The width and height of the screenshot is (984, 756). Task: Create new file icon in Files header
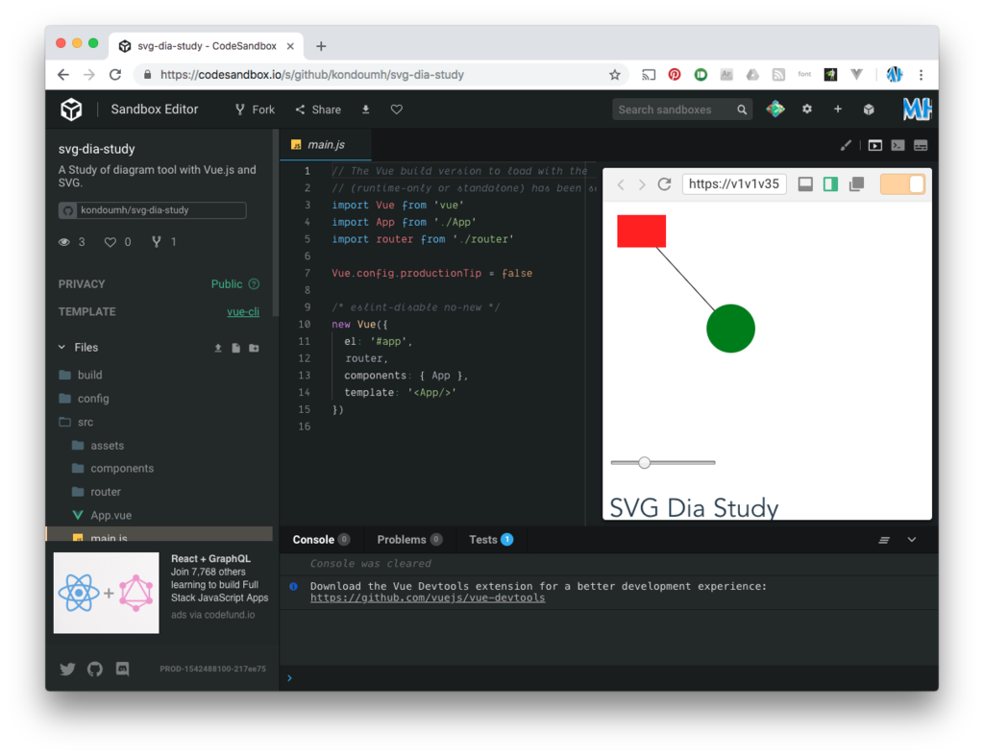pos(236,348)
